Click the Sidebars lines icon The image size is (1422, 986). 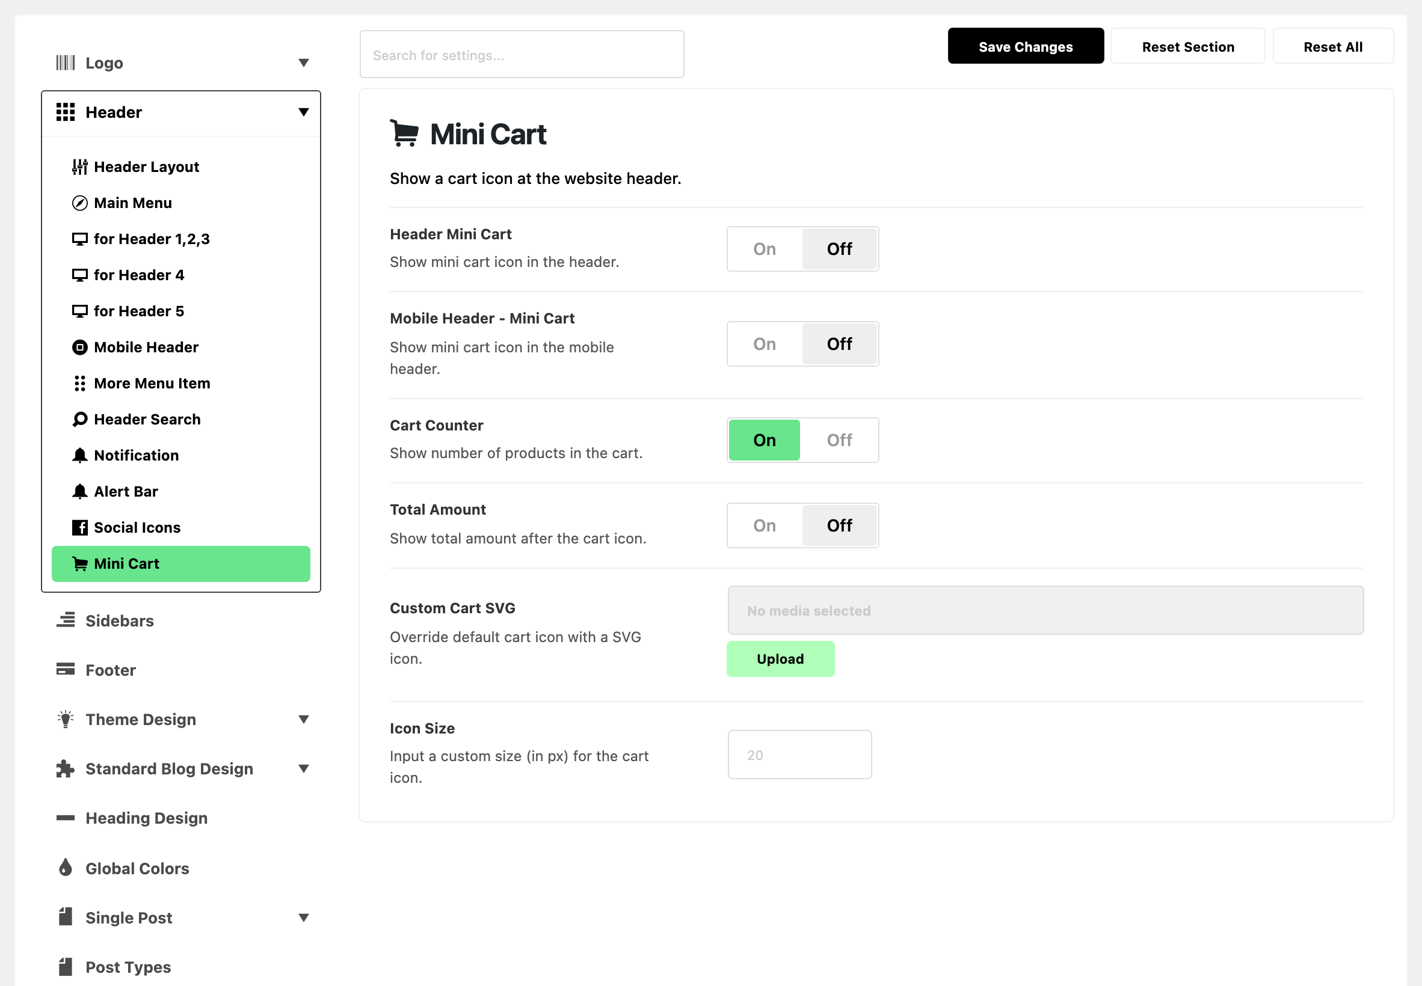point(66,620)
